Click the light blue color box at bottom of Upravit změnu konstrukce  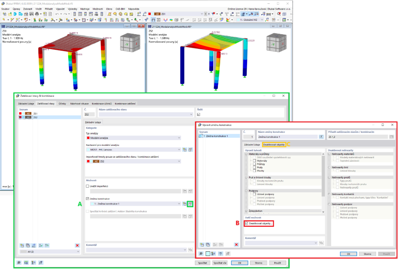(208, 254)
